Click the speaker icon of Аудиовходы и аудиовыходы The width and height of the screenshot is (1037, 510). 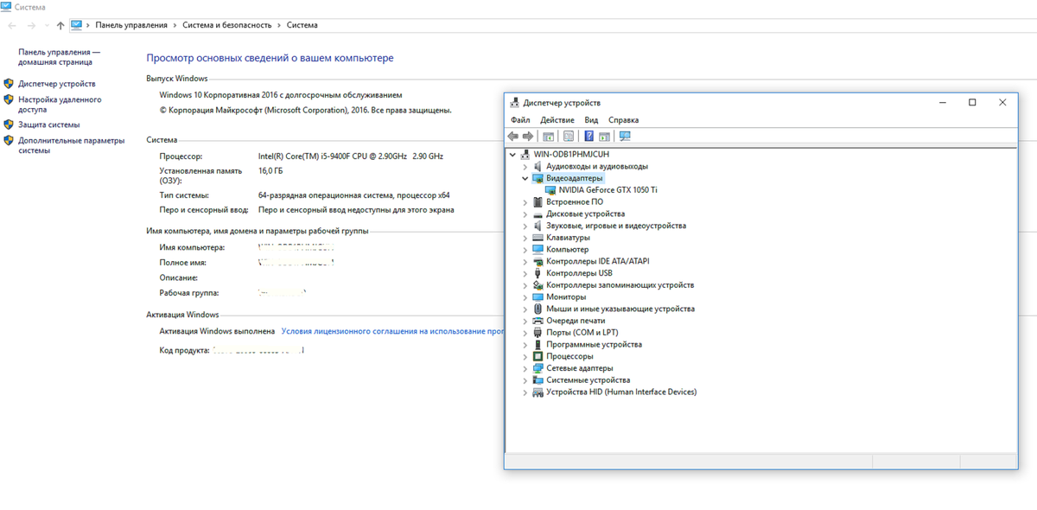click(x=538, y=166)
